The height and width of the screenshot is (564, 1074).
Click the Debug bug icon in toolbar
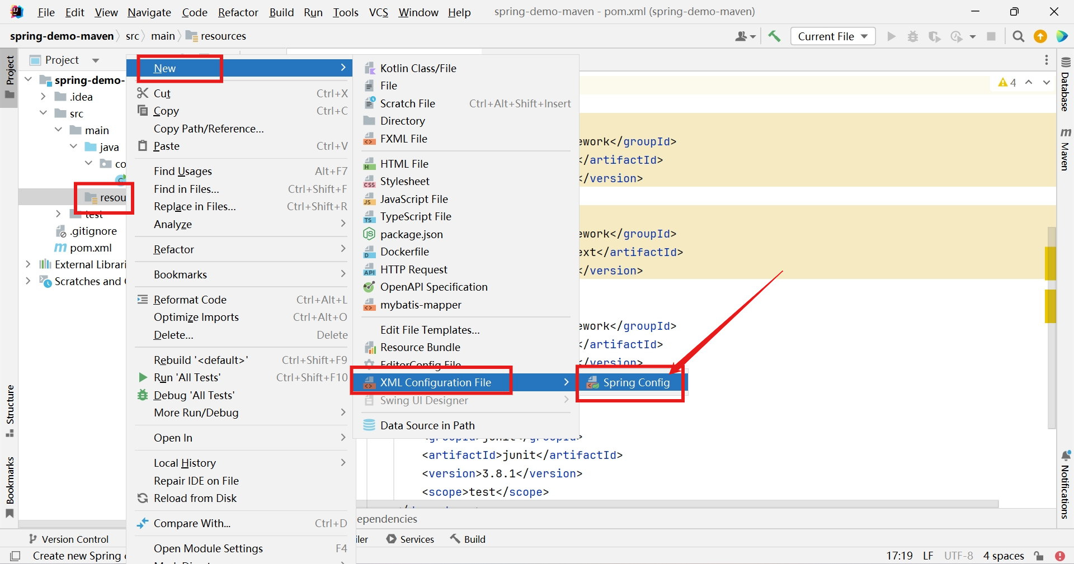[913, 36]
